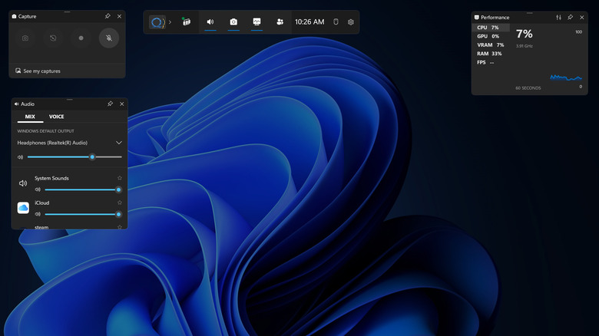Screen dimensions: 599x336
Task: Click the mouse click-through icon
Action: click(x=336, y=21)
